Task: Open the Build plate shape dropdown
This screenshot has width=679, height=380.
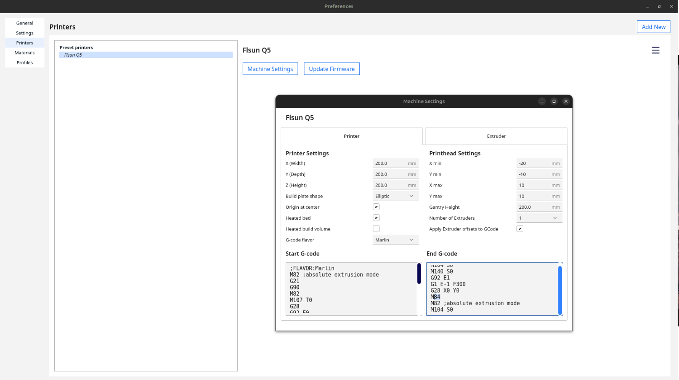Action: (x=396, y=196)
